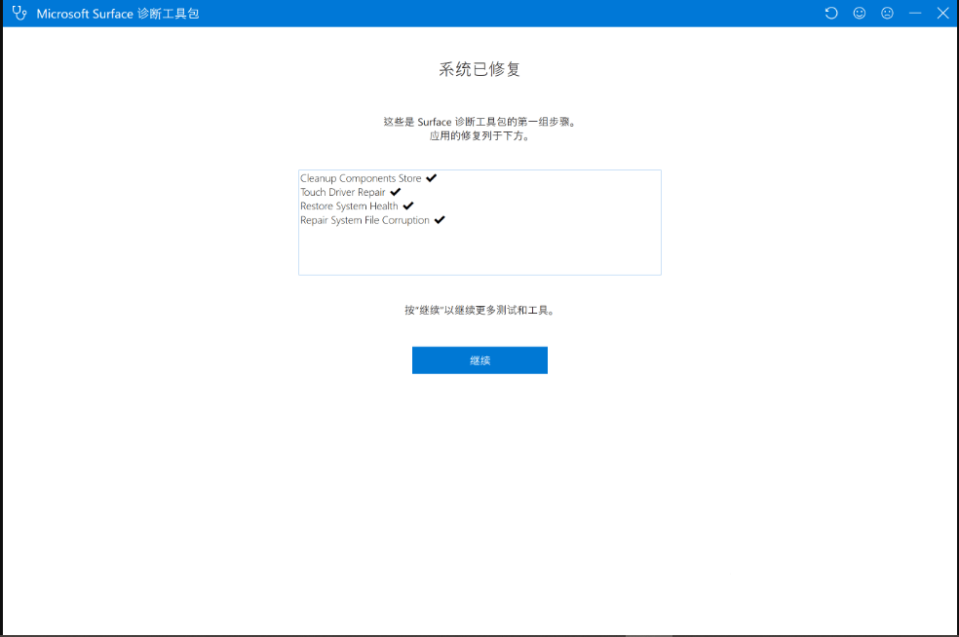The height and width of the screenshot is (637, 959).
Task: Click the restart (circular arrow) icon
Action: pyautogui.click(x=831, y=13)
